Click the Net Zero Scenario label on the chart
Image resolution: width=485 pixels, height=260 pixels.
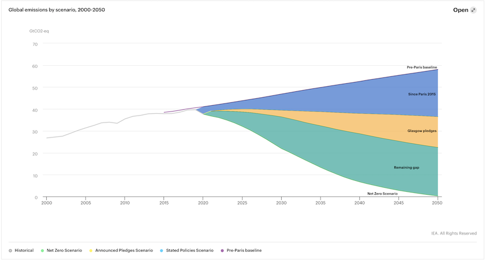[x=383, y=194]
